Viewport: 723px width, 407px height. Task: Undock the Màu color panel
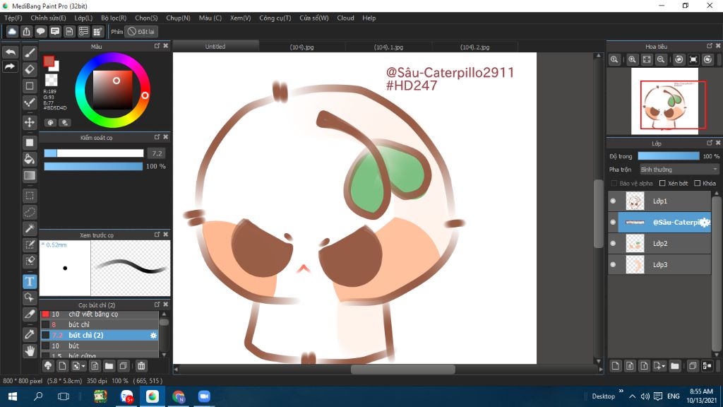click(x=157, y=46)
